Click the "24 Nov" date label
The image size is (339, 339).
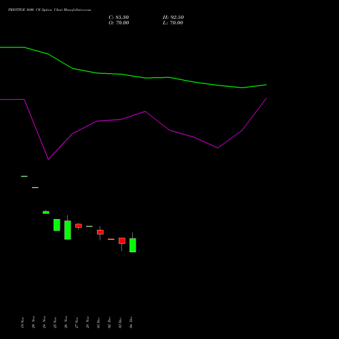coord(44,323)
